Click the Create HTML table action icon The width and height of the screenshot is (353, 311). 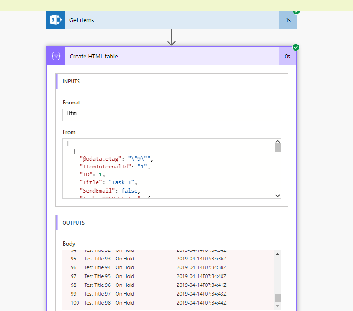[56, 56]
